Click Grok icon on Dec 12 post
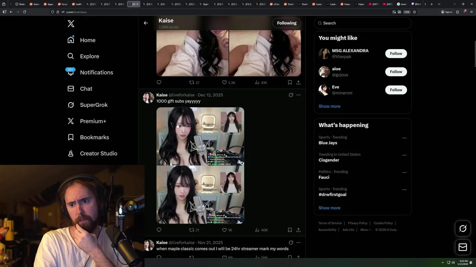The height and width of the screenshot is (267, 476). (x=291, y=95)
